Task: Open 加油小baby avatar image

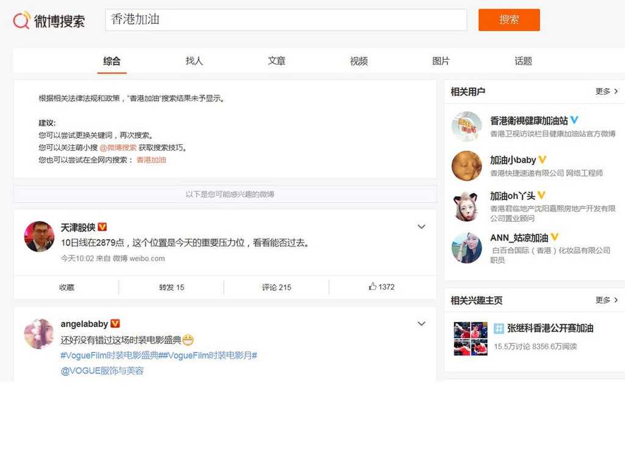Action: (466, 166)
